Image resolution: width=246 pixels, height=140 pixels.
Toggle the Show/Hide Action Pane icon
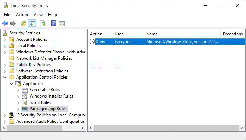pyautogui.click(x=62, y=24)
